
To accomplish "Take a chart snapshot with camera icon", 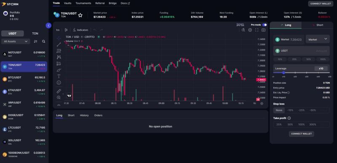I will coord(263,30).
